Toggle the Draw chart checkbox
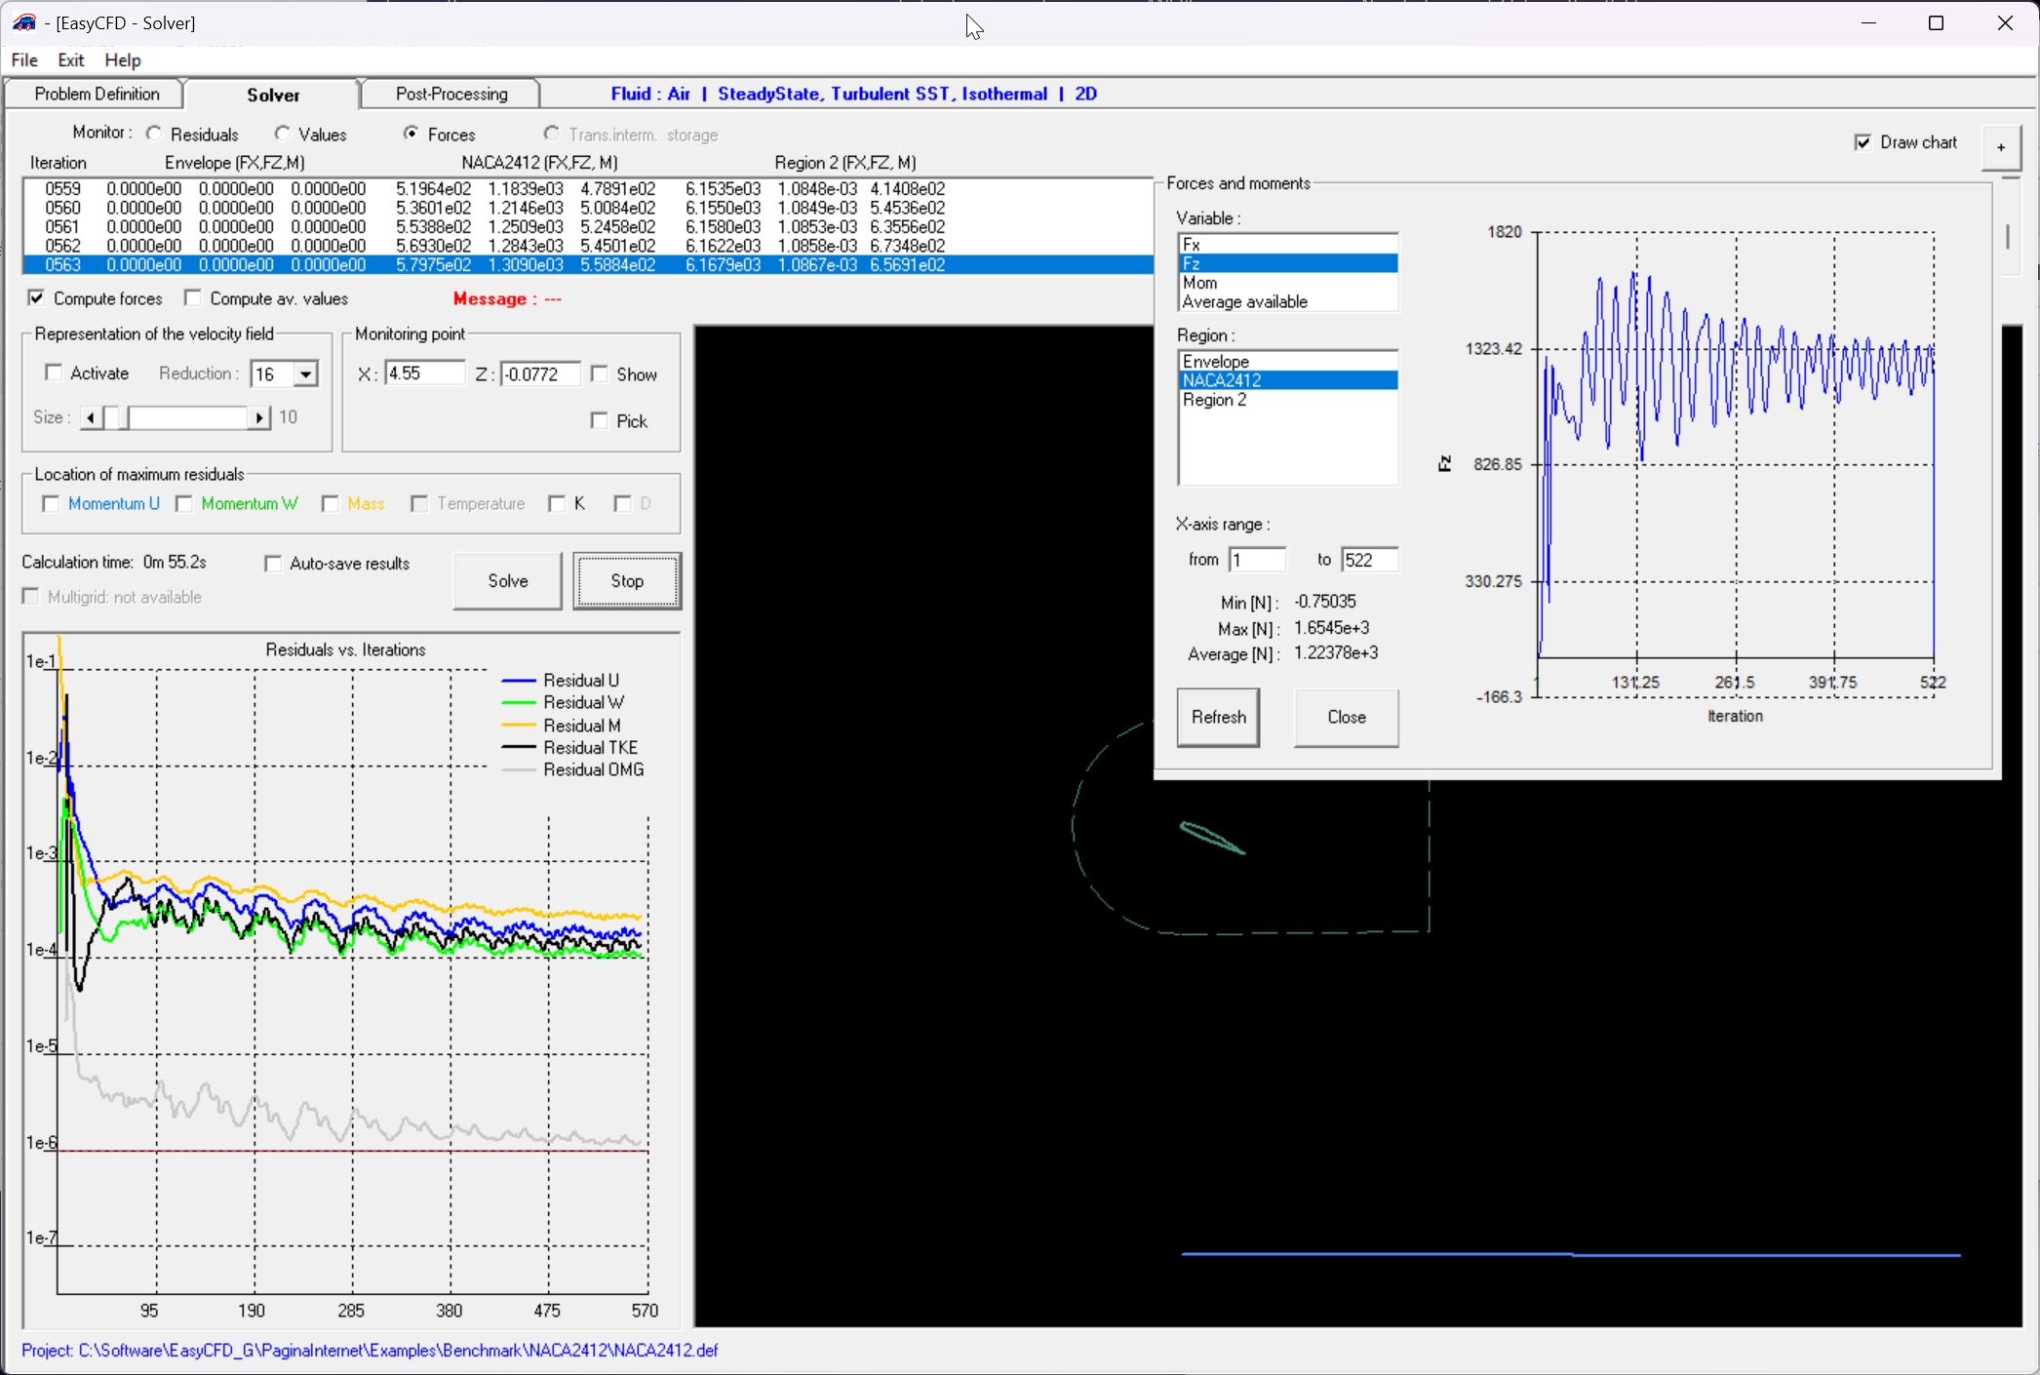The image size is (2040, 1375). [1863, 142]
